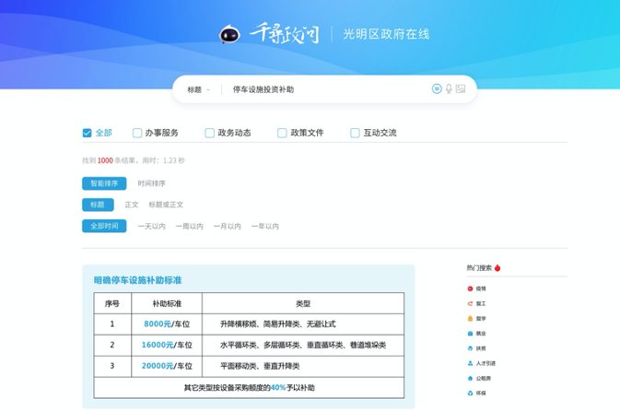Tick the 政策文件 checkbox

[282, 133]
